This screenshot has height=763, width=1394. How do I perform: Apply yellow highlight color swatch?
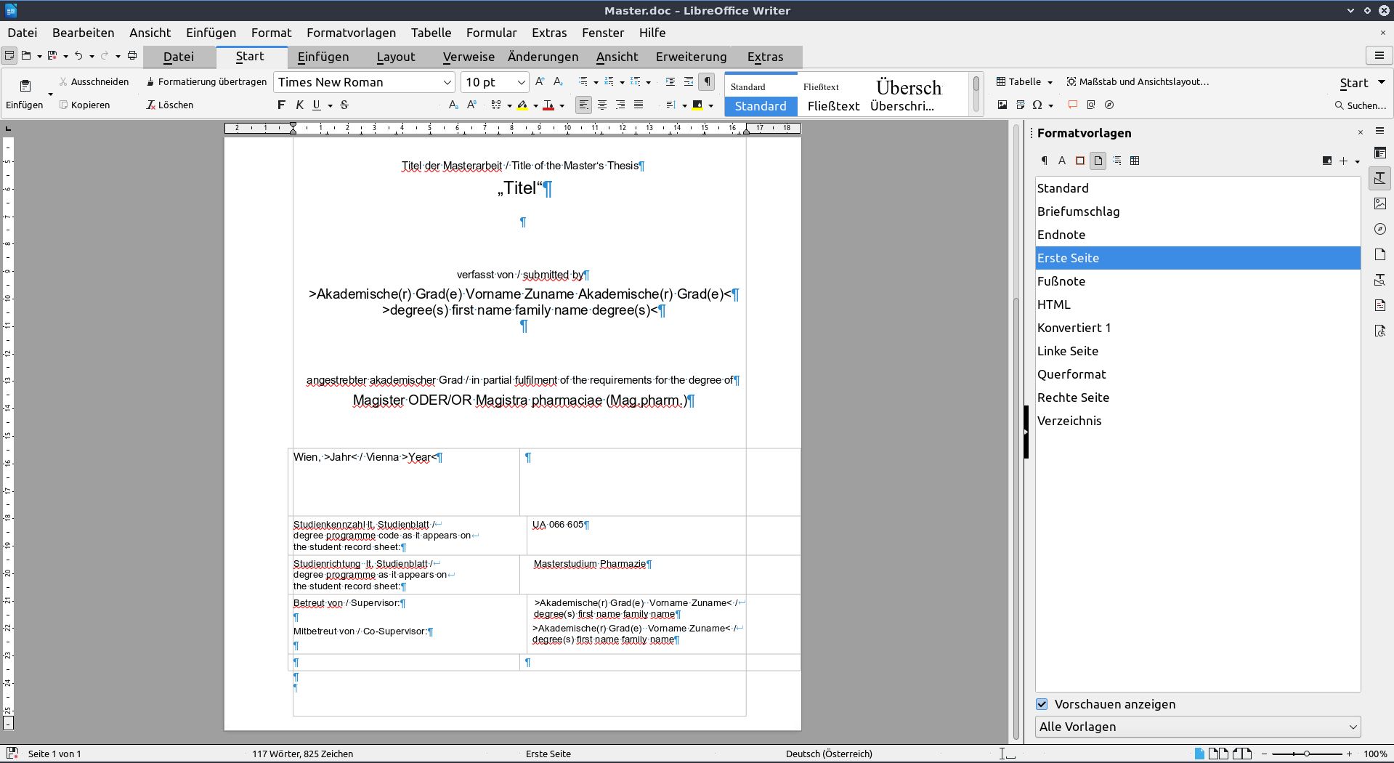pyautogui.click(x=523, y=105)
